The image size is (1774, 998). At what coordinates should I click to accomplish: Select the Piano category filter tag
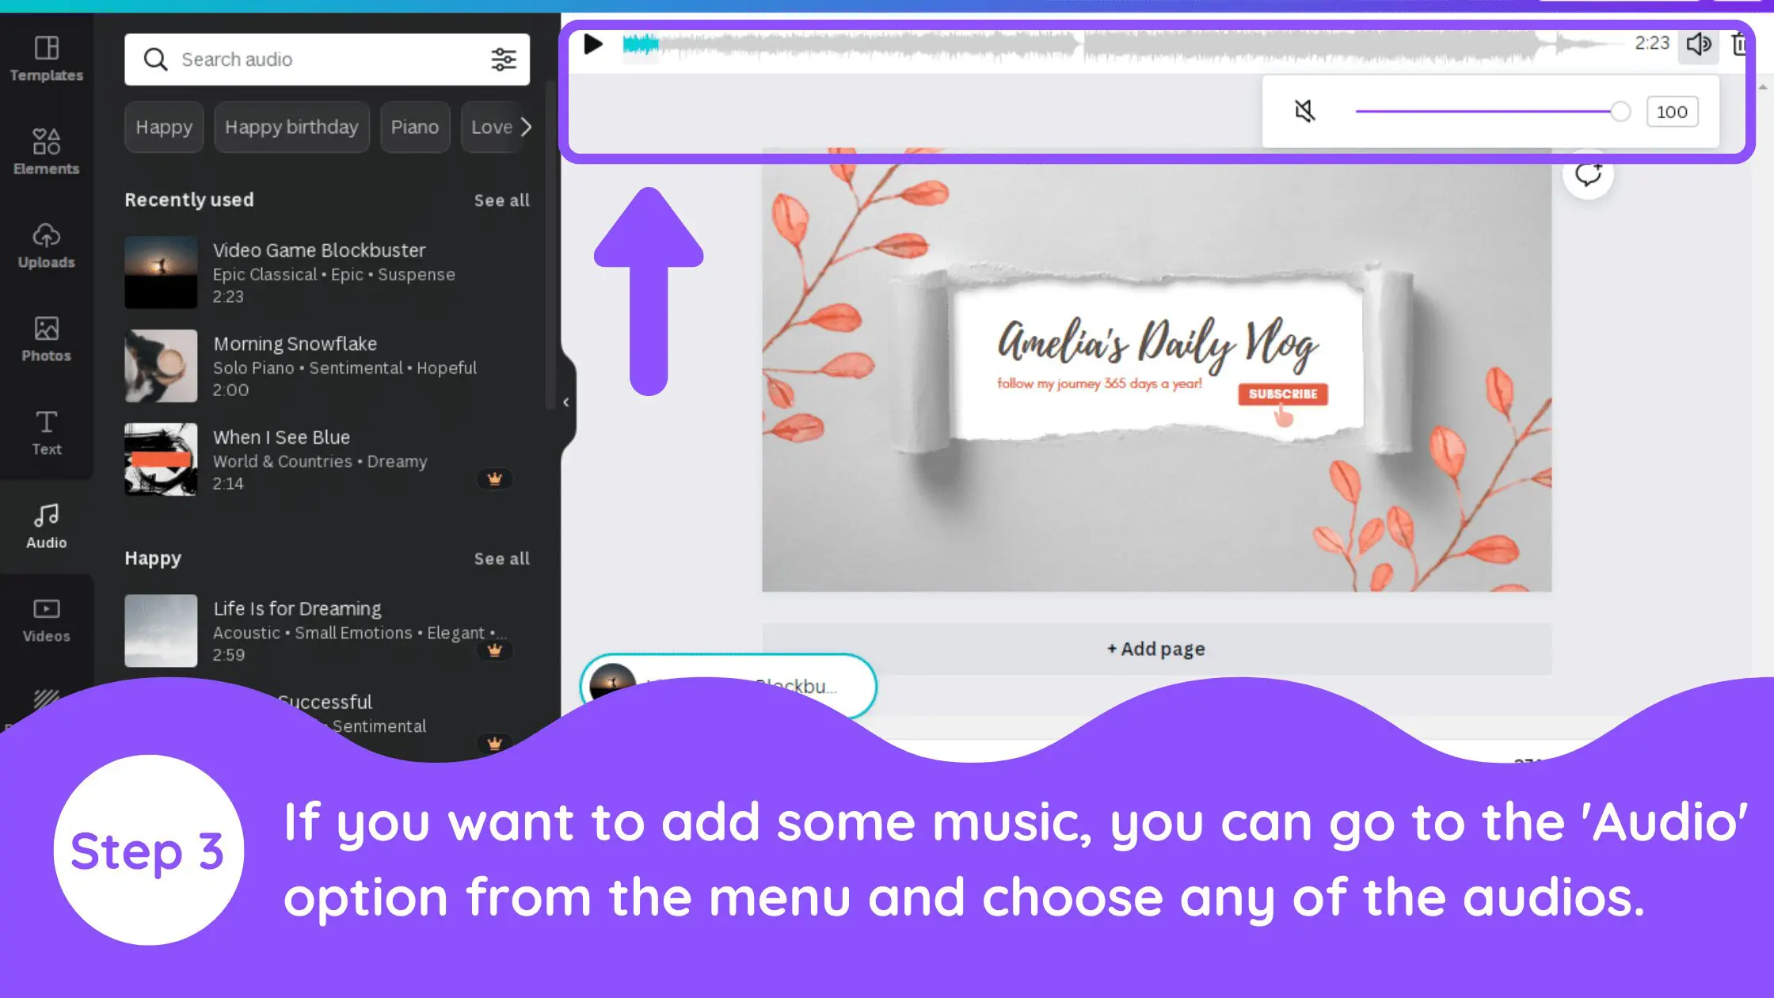coord(414,127)
